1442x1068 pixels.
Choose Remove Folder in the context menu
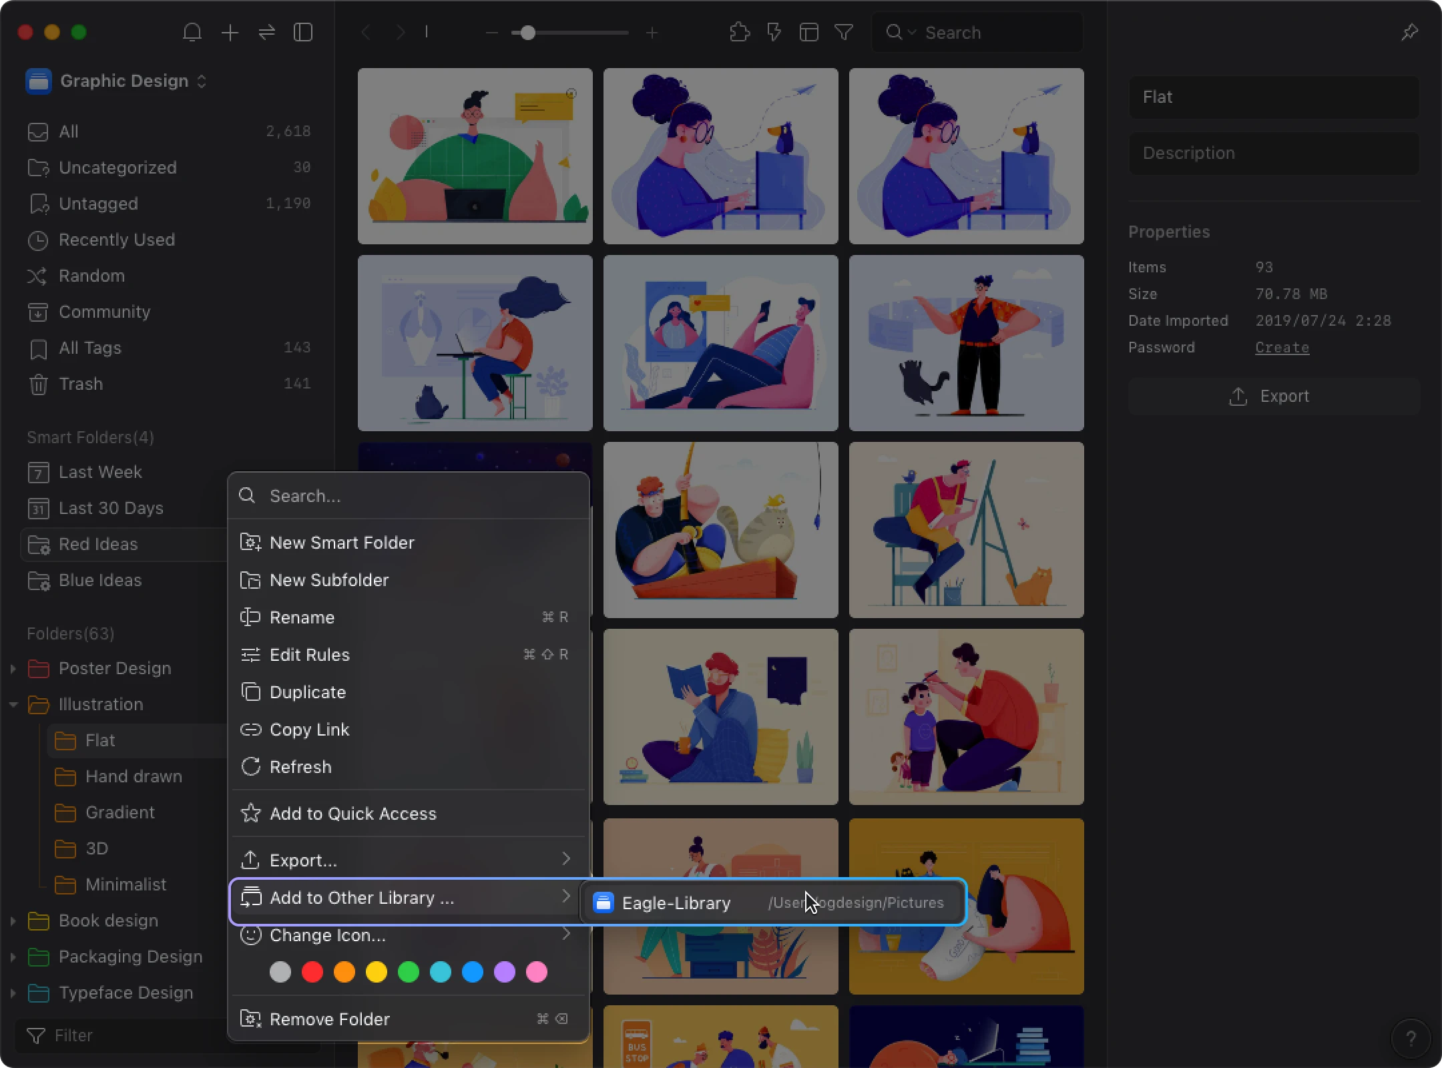click(x=409, y=1019)
